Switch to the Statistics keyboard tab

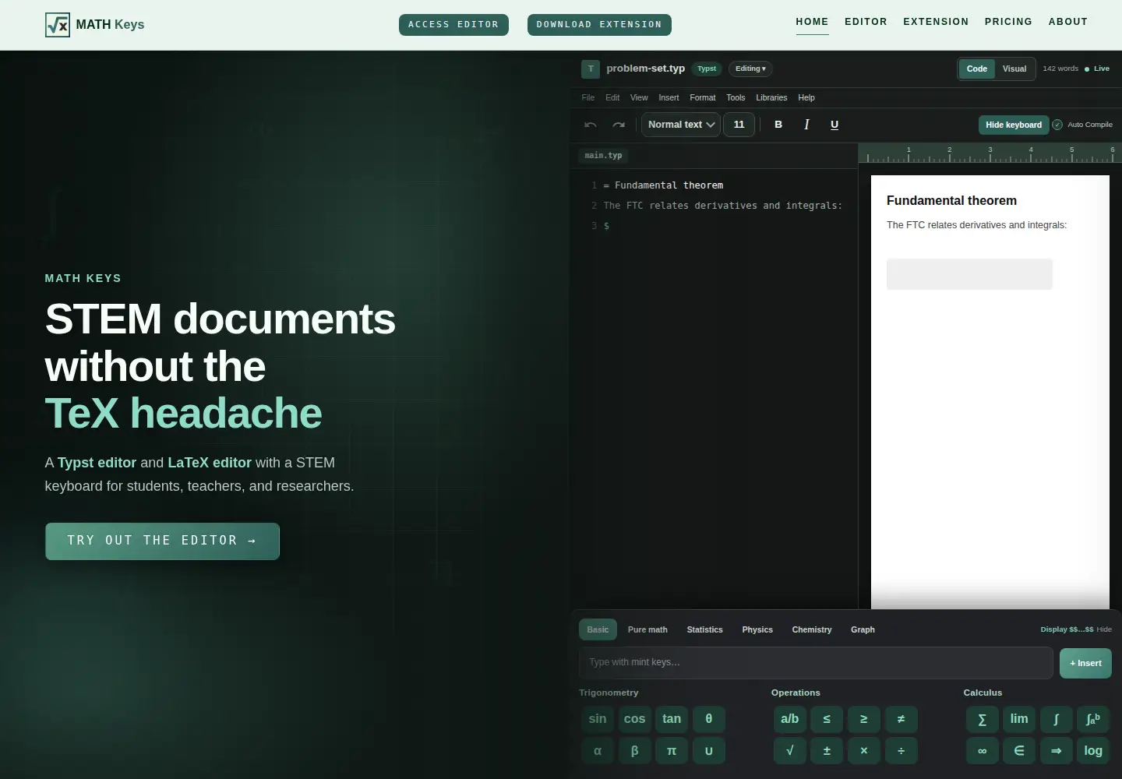click(704, 629)
